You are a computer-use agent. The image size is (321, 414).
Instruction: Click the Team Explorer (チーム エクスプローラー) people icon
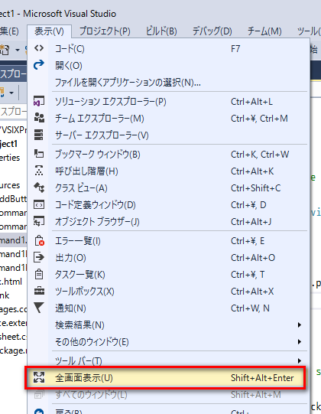coord(39,118)
